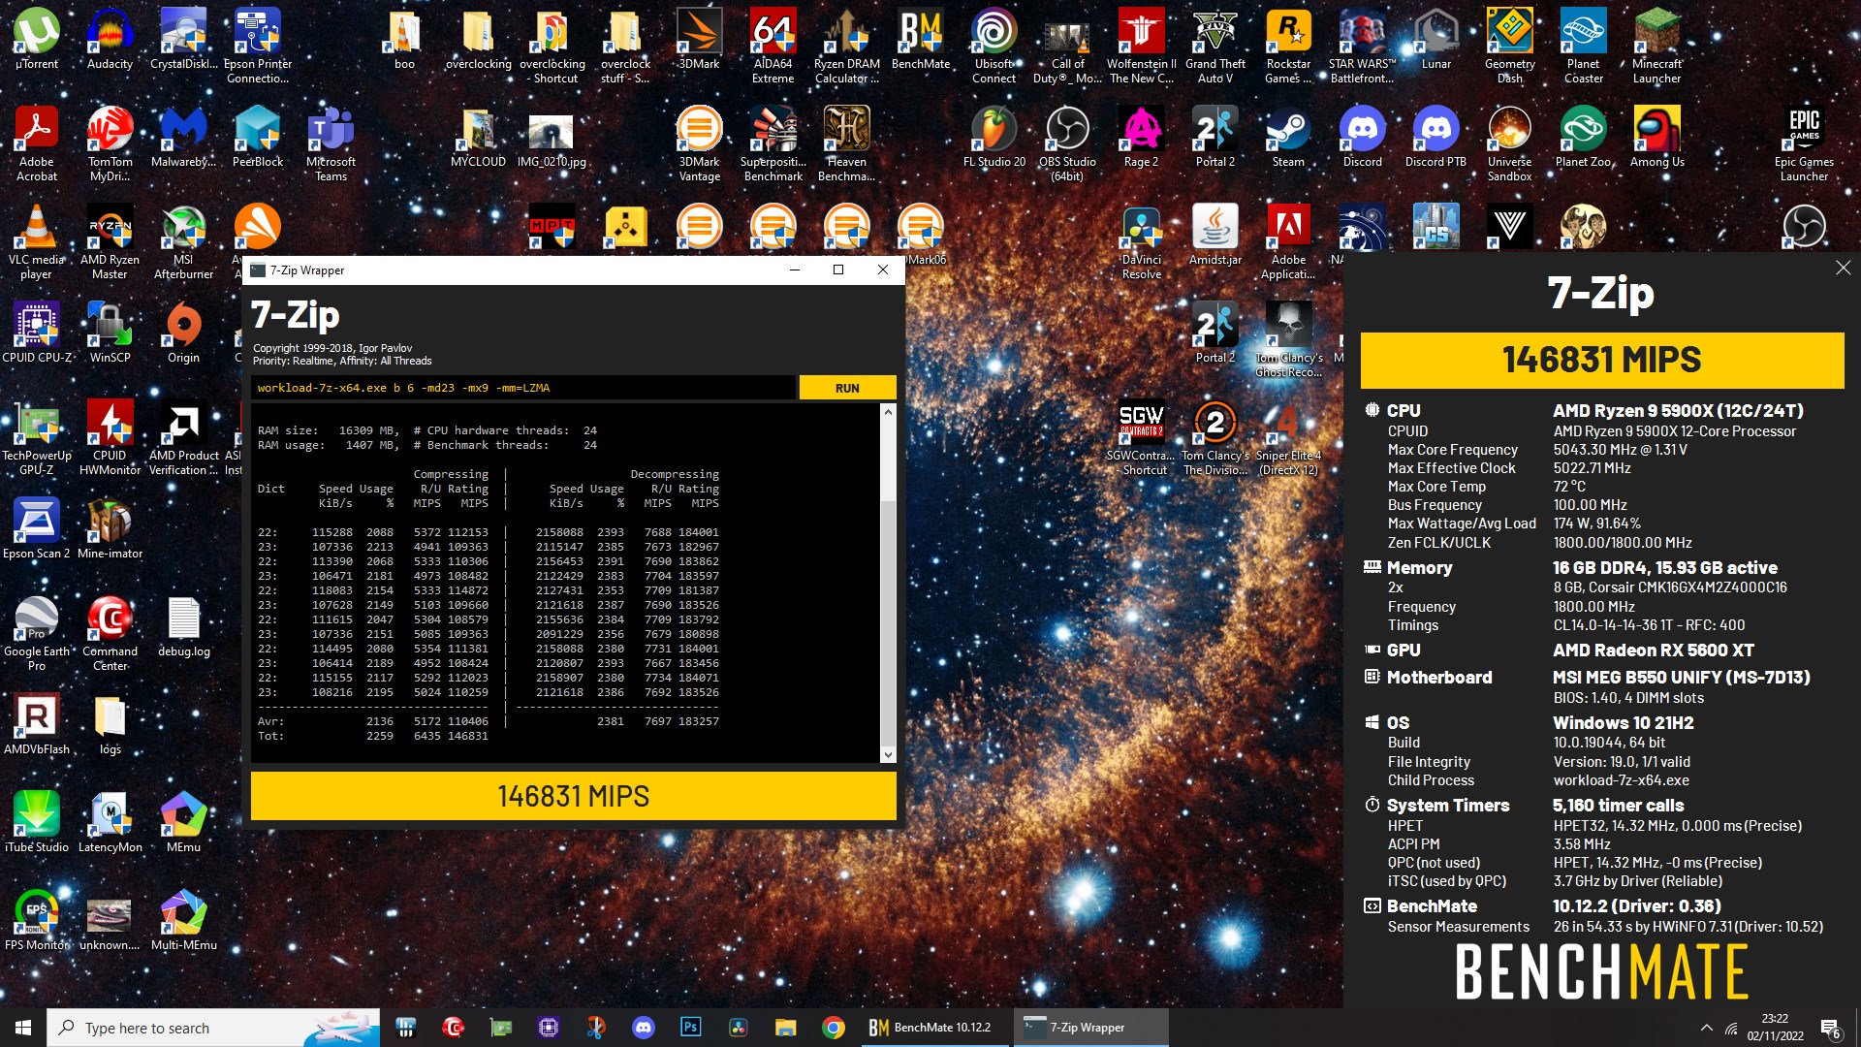Open the TechPowerUp GPU-Z icon

(x=36, y=437)
